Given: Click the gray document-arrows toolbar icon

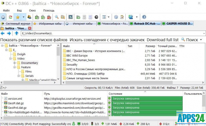Looking at the screenshot, I should click(84, 17).
